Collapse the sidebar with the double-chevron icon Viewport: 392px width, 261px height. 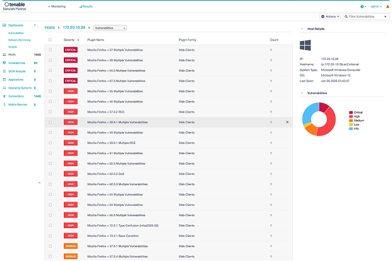coord(39,183)
